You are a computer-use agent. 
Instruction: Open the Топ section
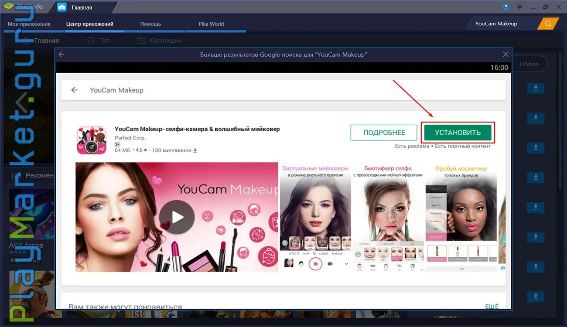click(99, 41)
